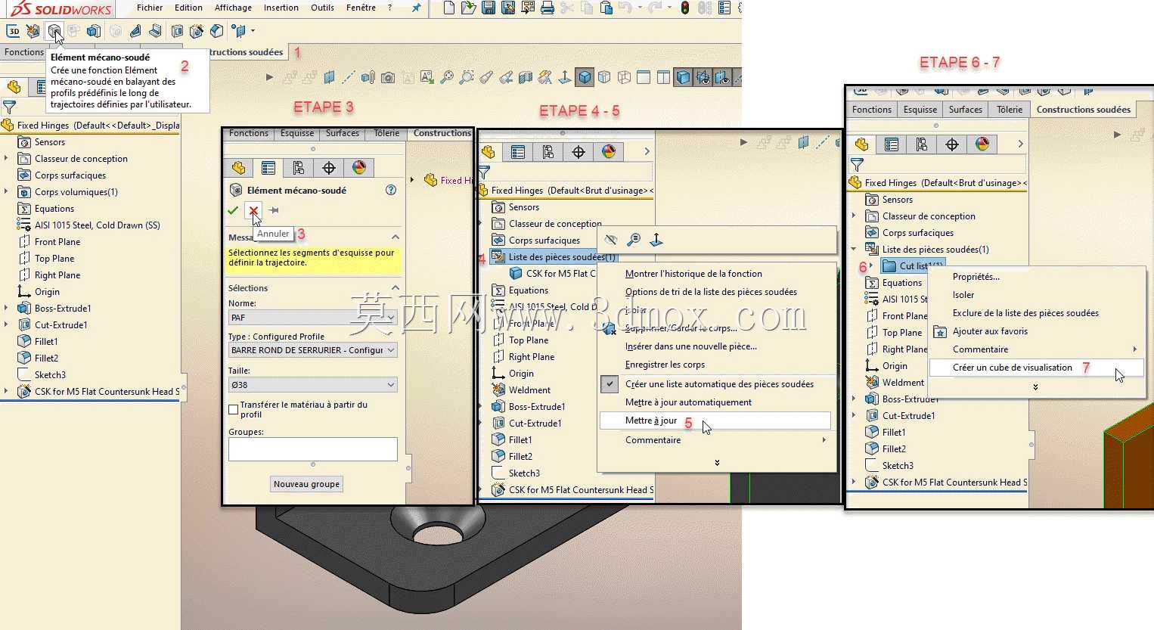
Task: Expand the Fixed Hi flyout tree arrow
Action: (x=412, y=180)
